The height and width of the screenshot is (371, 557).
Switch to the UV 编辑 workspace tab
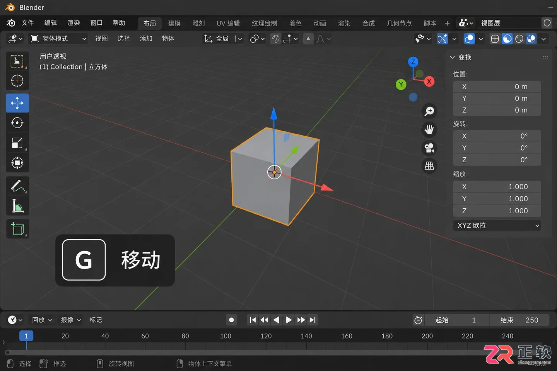[x=228, y=23]
